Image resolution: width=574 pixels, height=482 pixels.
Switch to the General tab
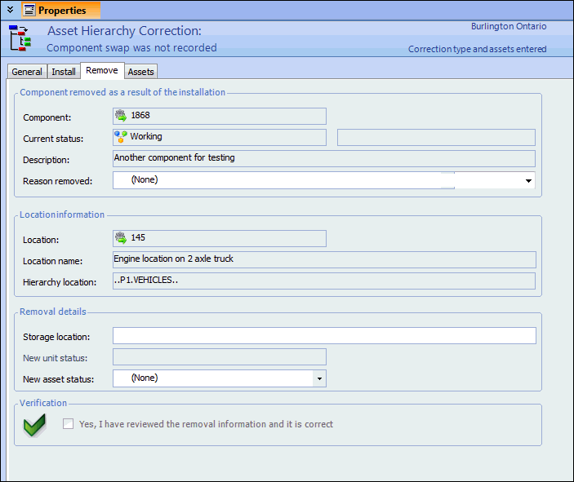coord(27,72)
